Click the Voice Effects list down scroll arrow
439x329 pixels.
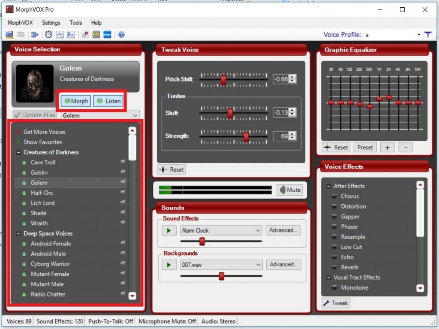coord(420,288)
